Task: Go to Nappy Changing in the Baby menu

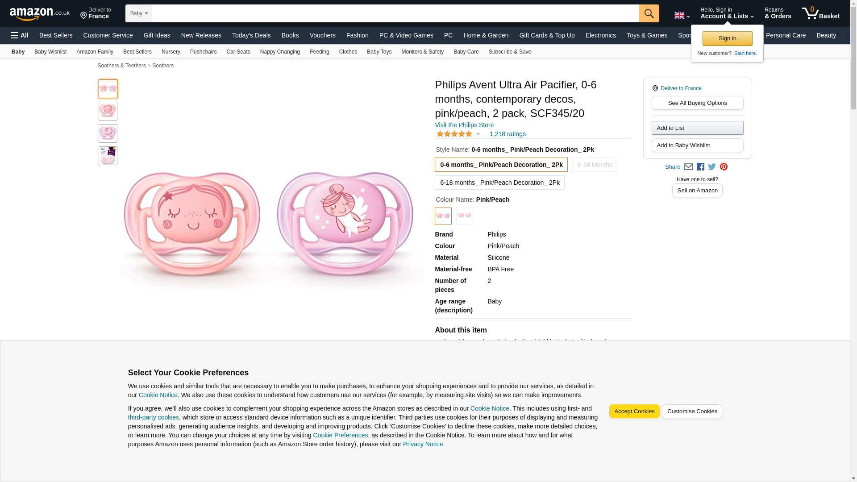Action: pyautogui.click(x=280, y=52)
